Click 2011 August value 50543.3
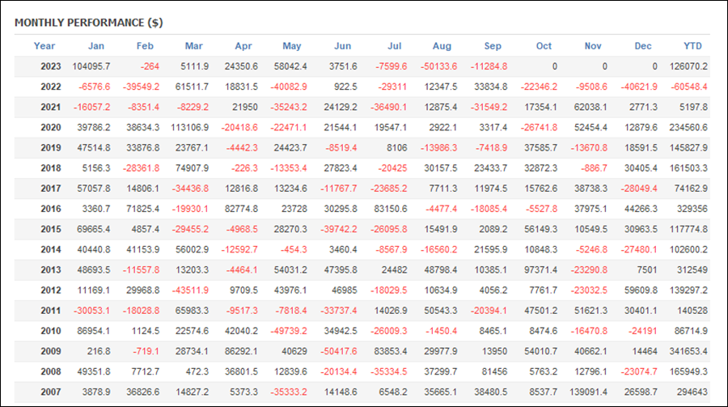 coord(441,311)
